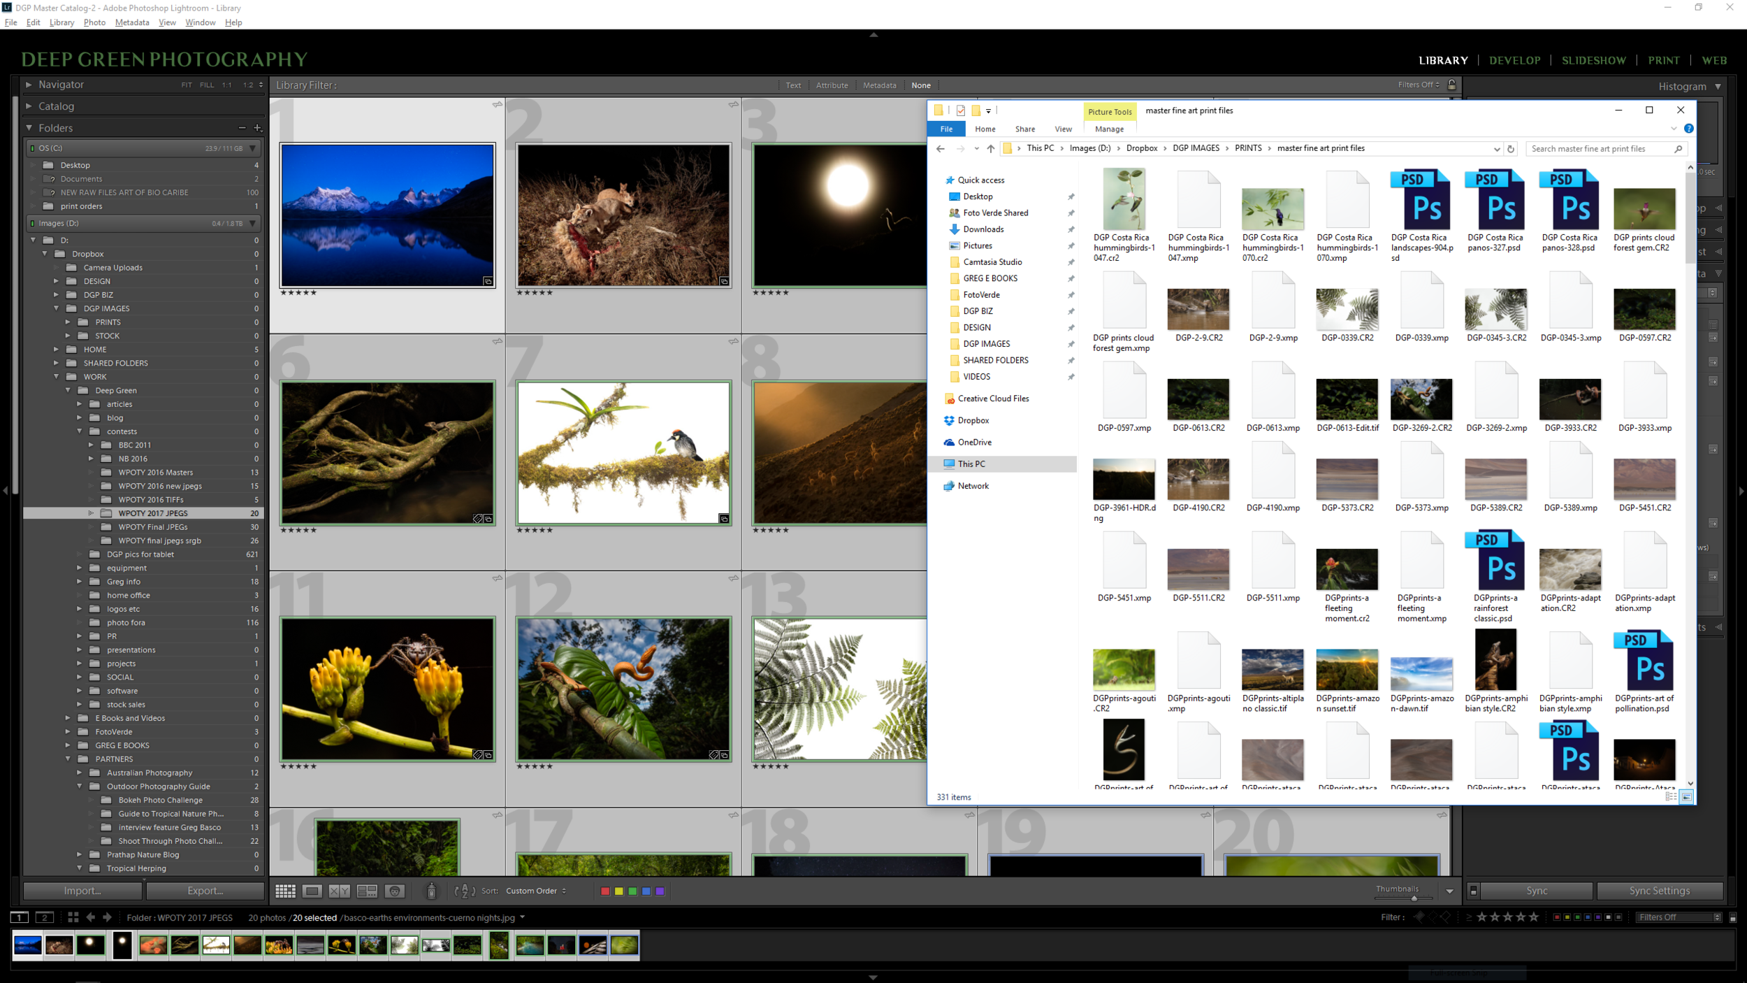Select the Painter spray can tool
The width and height of the screenshot is (1747, 983).
tap(431, 891)
